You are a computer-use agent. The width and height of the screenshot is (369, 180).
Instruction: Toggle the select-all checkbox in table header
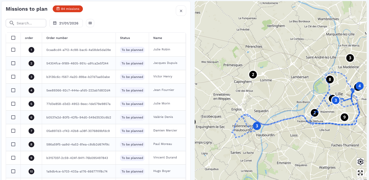13,38
